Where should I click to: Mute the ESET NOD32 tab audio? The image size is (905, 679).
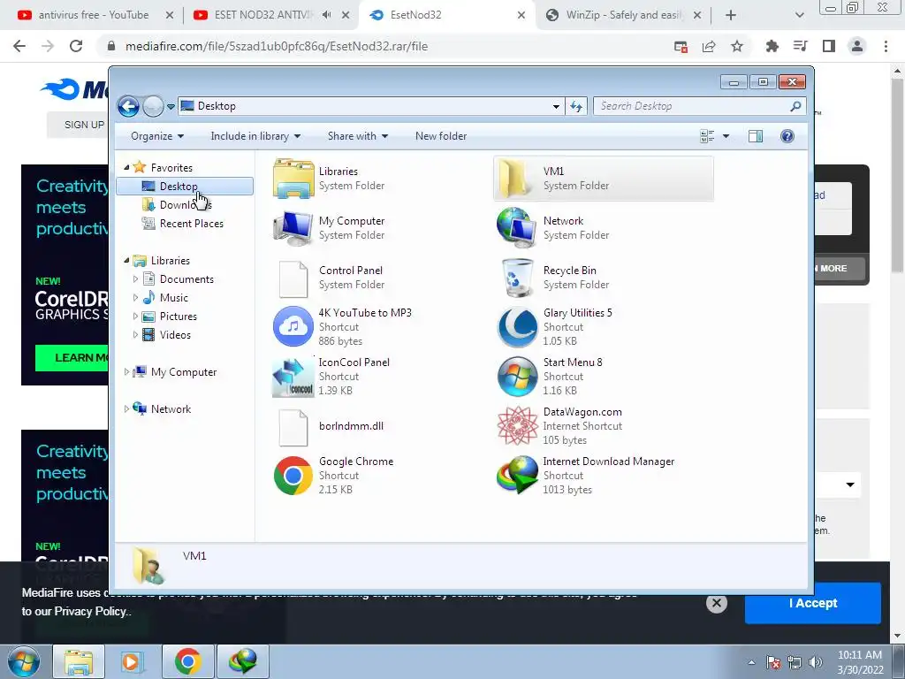click(x=327, y=15)
